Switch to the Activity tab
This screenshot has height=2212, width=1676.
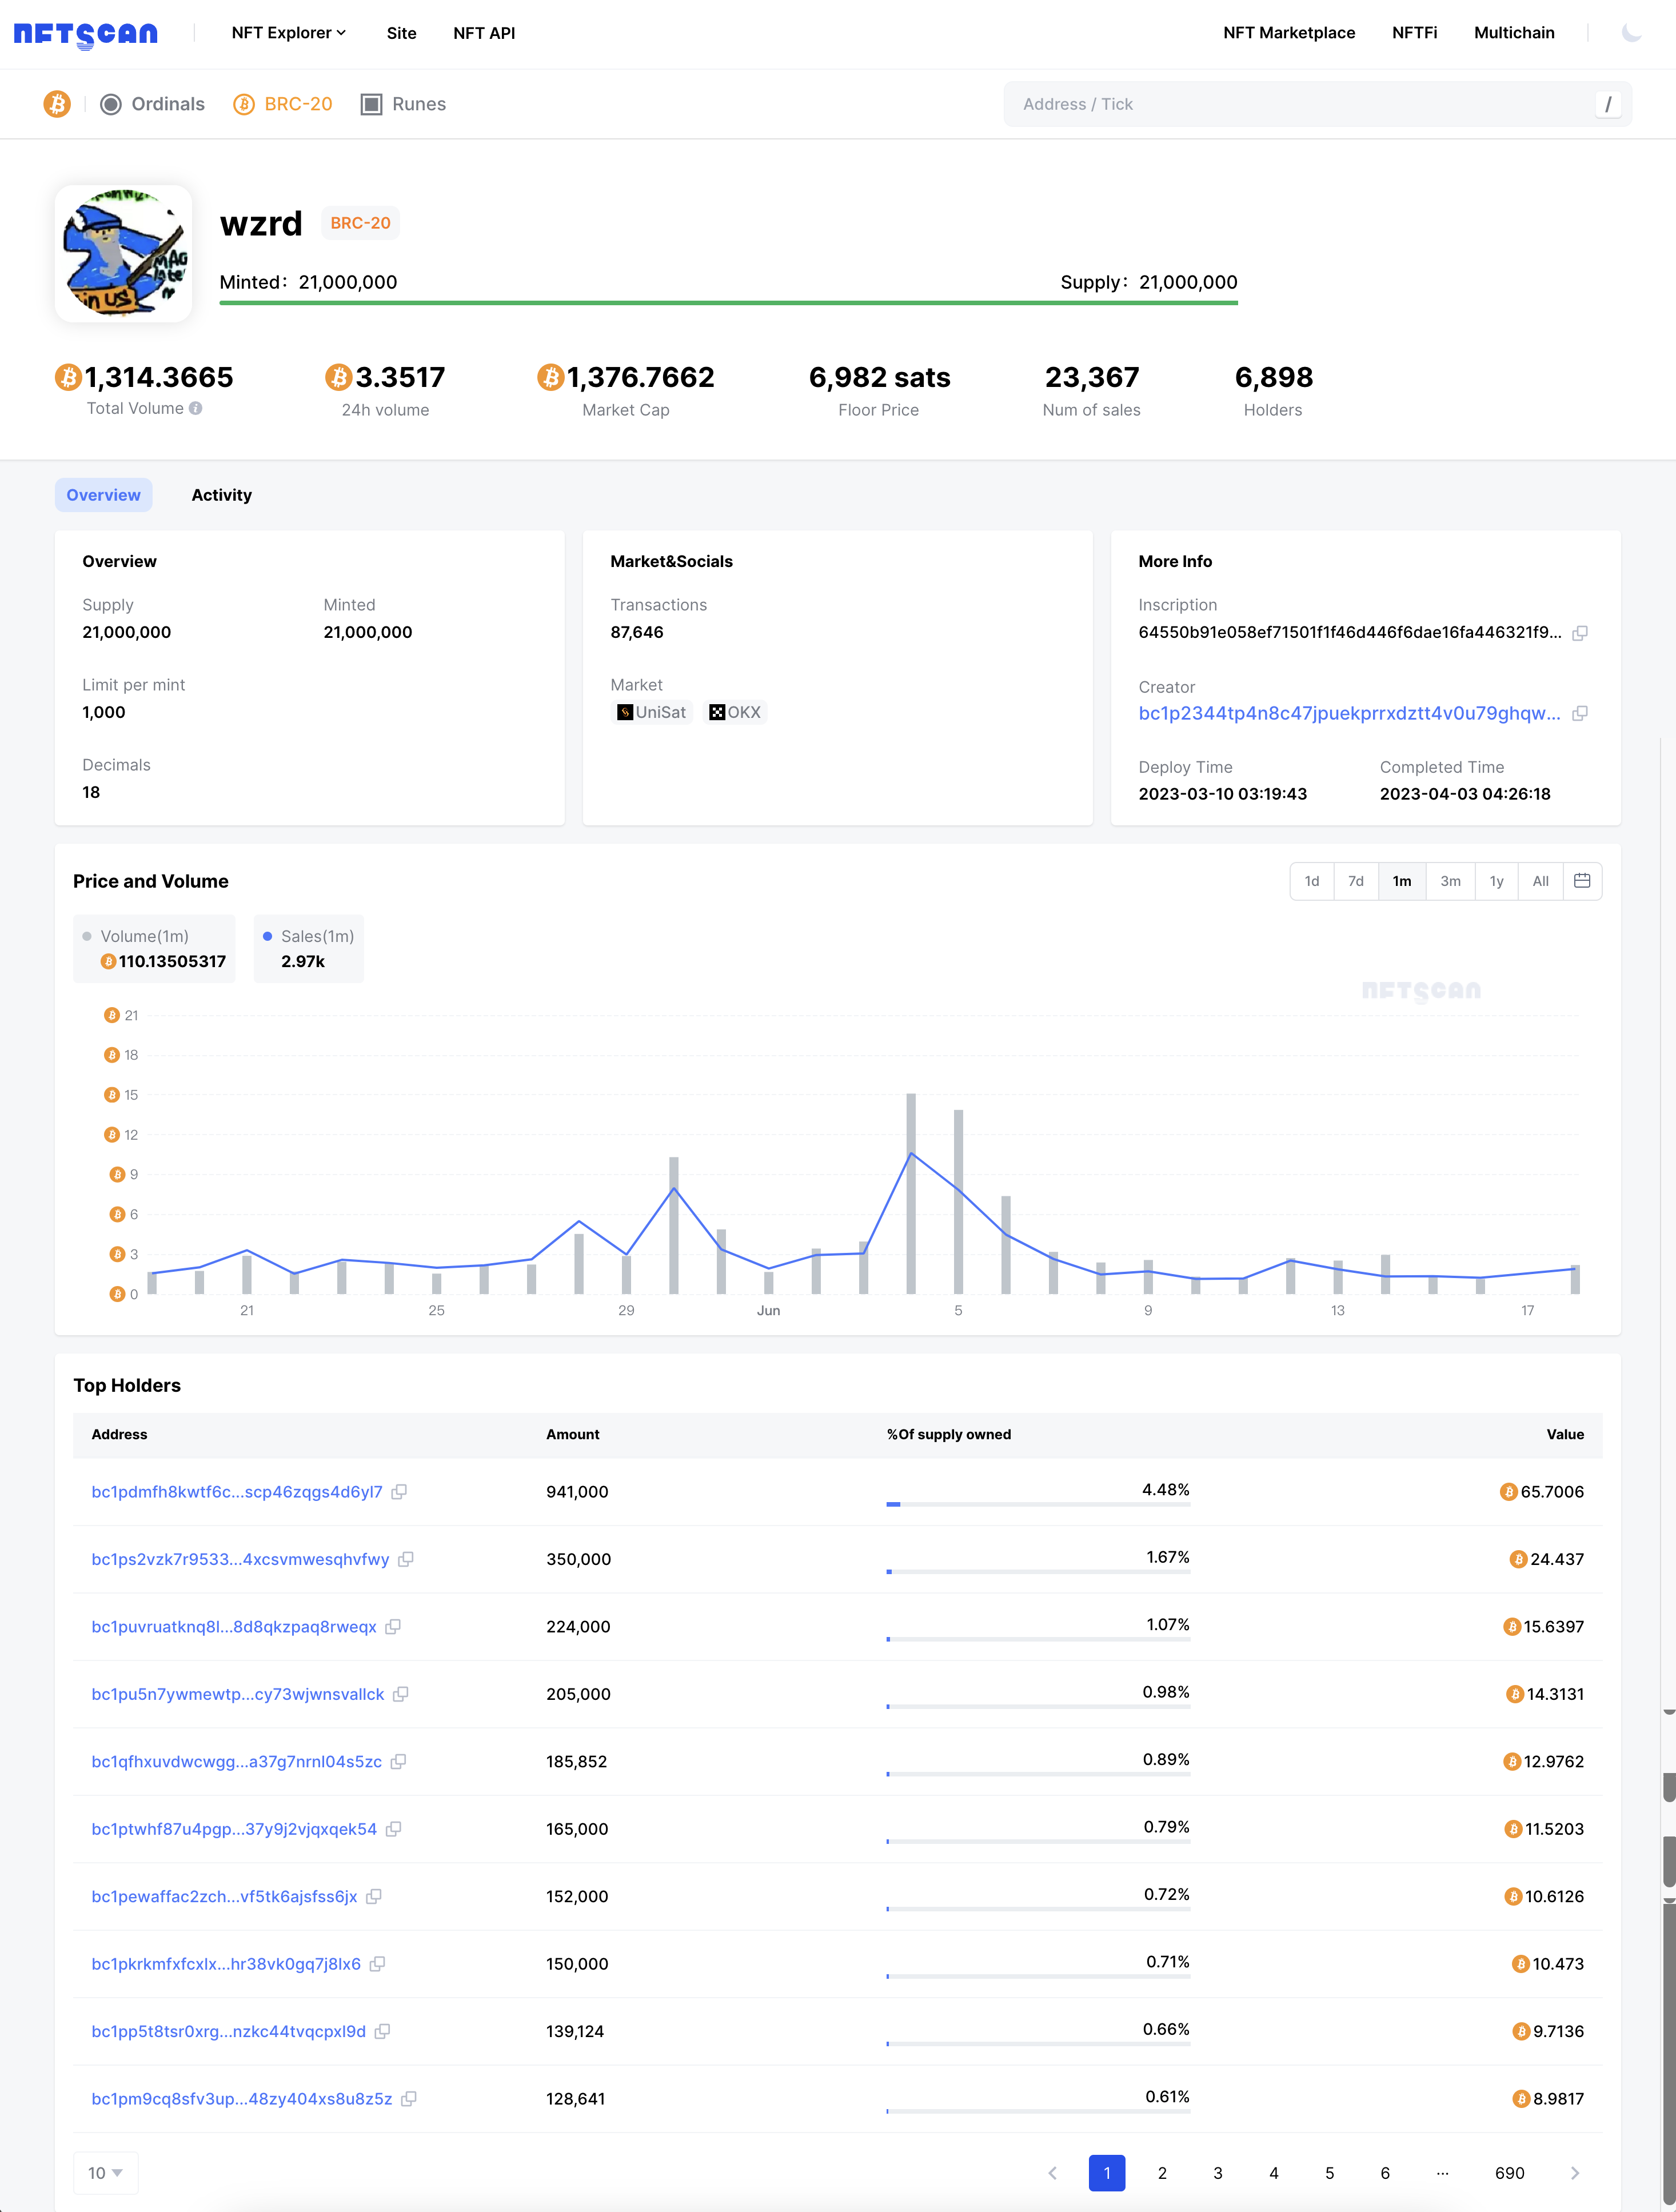(221, 495)
